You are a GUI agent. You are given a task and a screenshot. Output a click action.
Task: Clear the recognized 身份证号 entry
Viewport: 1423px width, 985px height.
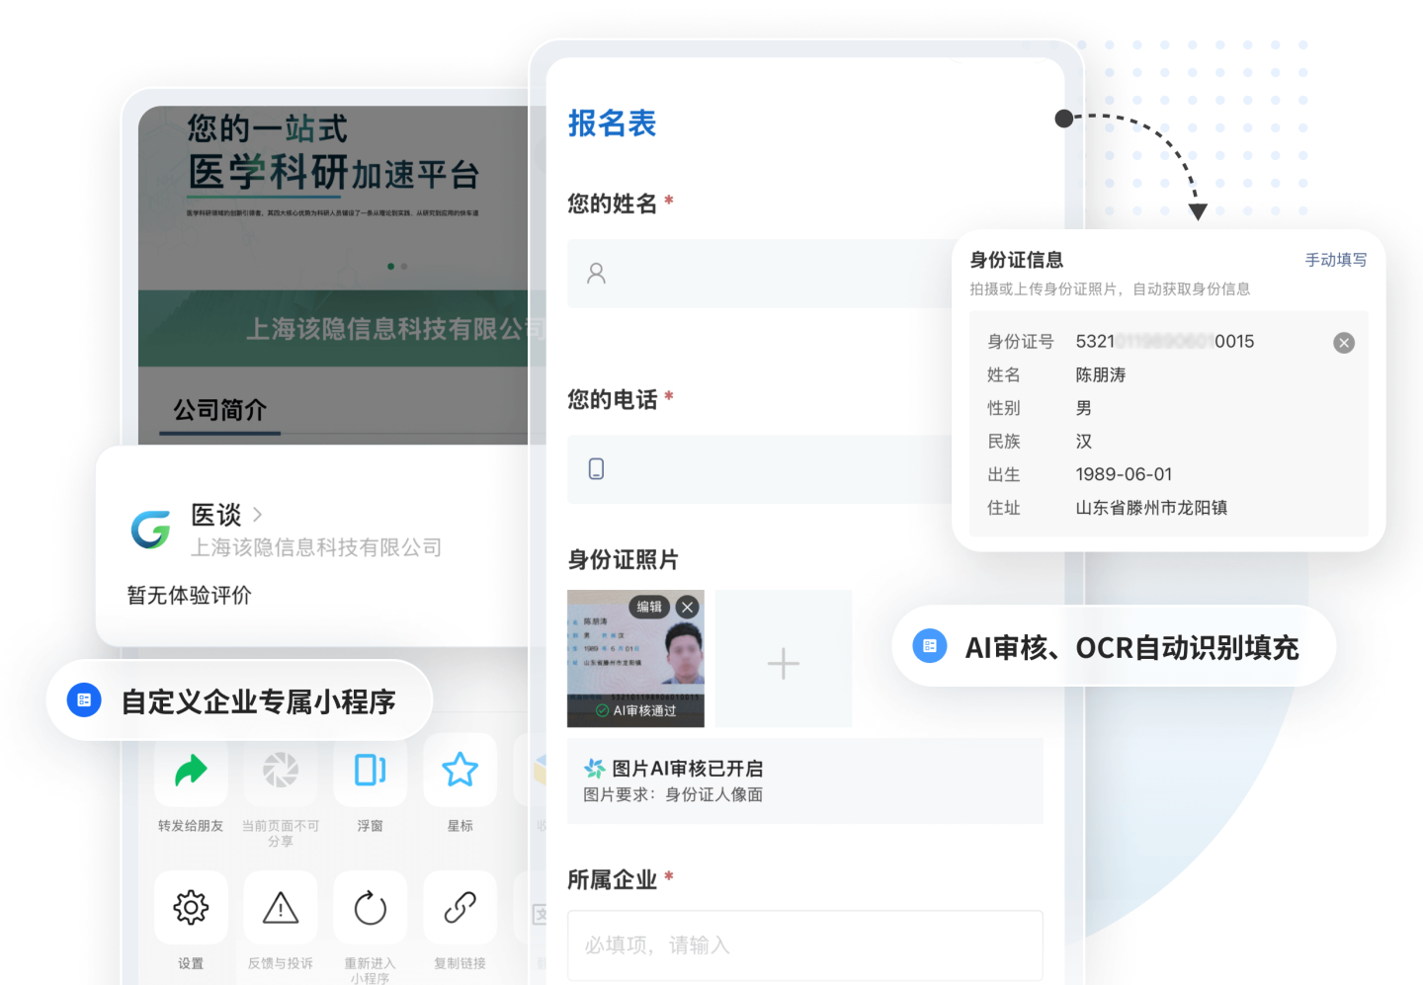pos(1343,343)
